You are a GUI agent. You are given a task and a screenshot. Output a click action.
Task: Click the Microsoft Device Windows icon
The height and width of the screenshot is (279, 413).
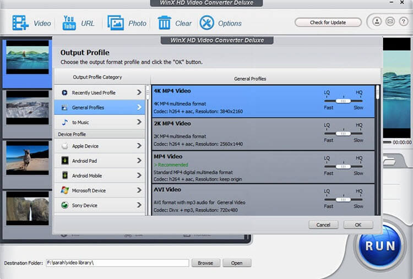pyautogui.click(x=64, y=190)
